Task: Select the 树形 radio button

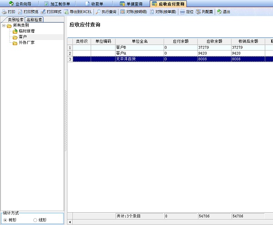Action: click(x=5, y=220)
